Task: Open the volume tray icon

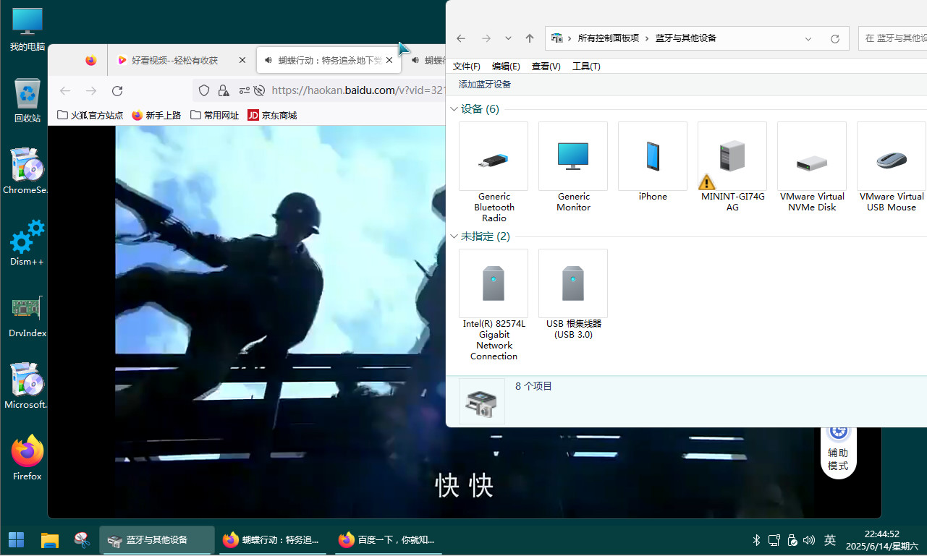Action: pyautogui.click(x=809, y=540)
